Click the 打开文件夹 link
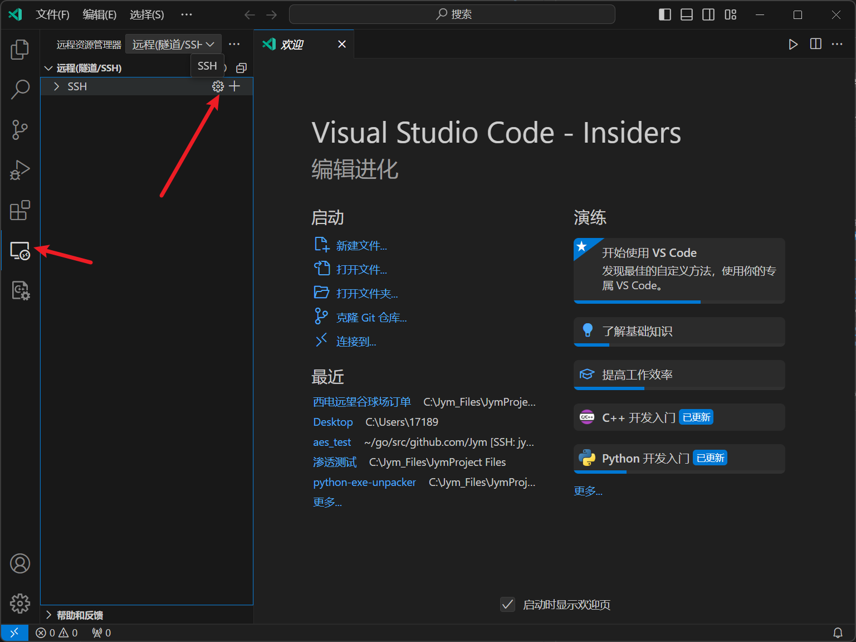Screen dimensions: 856x642 point(367,294)
